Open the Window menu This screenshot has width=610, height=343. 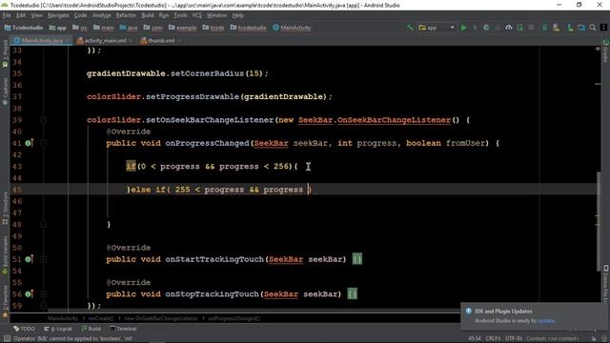point(216,15)
